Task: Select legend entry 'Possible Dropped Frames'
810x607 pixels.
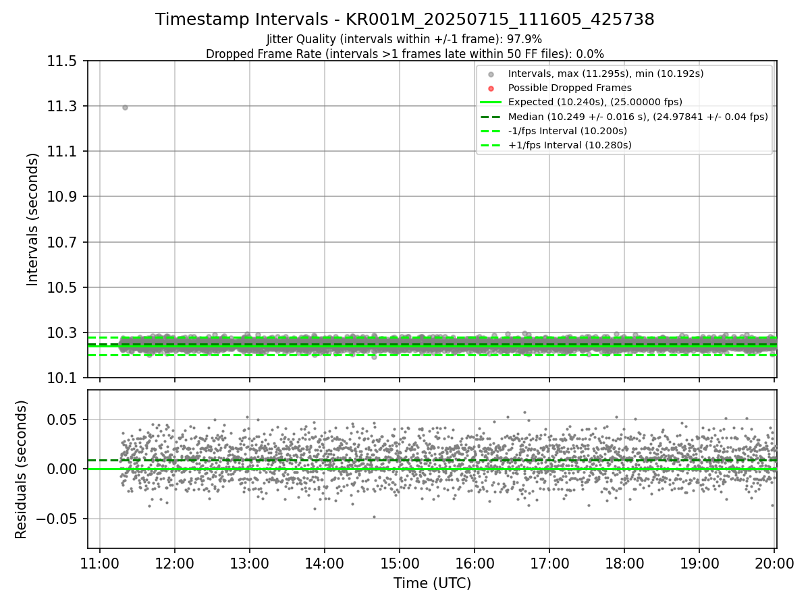Action: 570,88
